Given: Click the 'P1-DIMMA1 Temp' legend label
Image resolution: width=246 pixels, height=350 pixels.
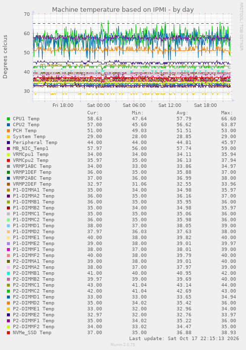Looking at the screenshot, I should (34, 190).
